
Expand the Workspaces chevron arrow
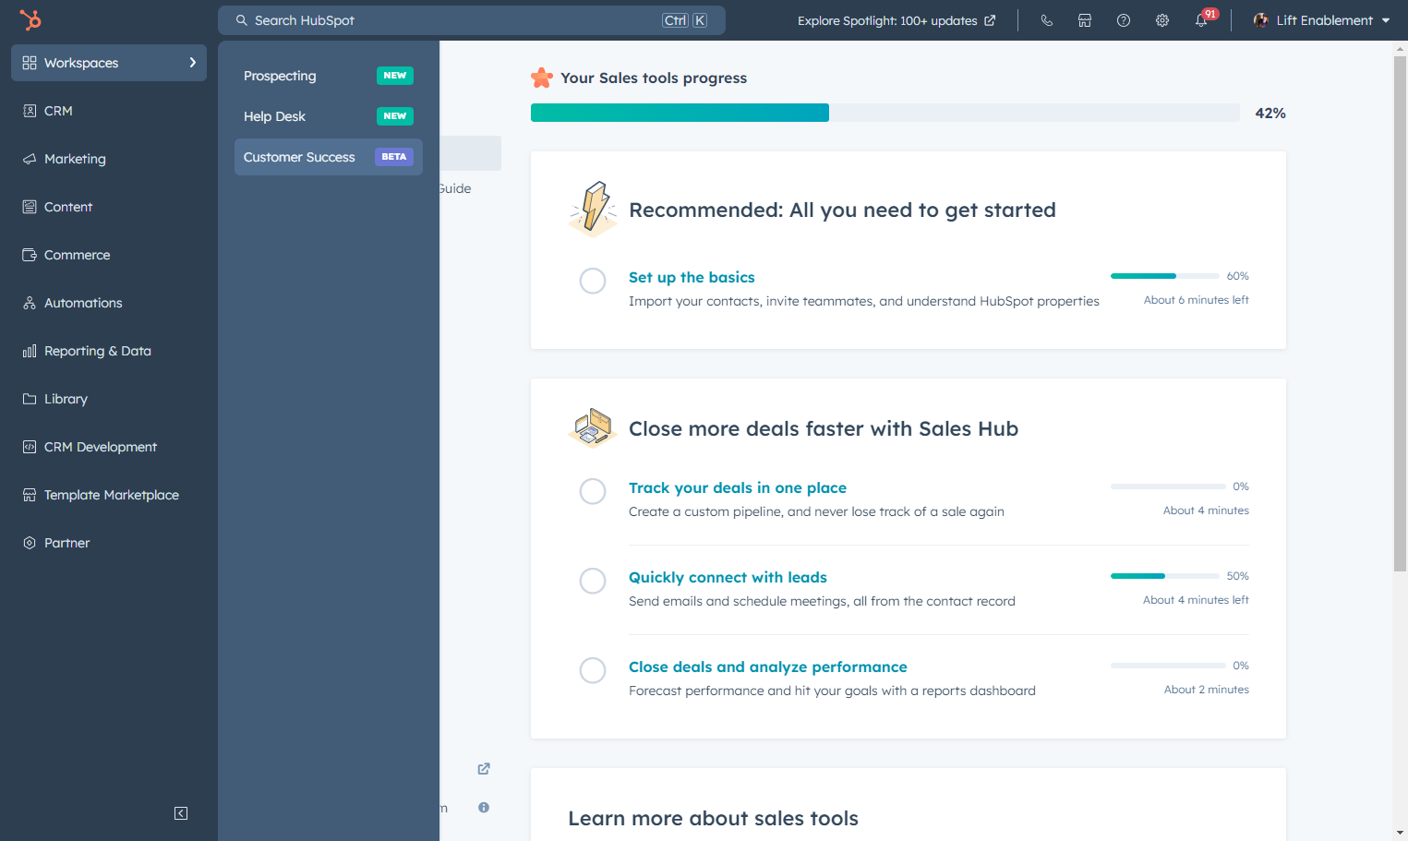[x=192, y=63]
